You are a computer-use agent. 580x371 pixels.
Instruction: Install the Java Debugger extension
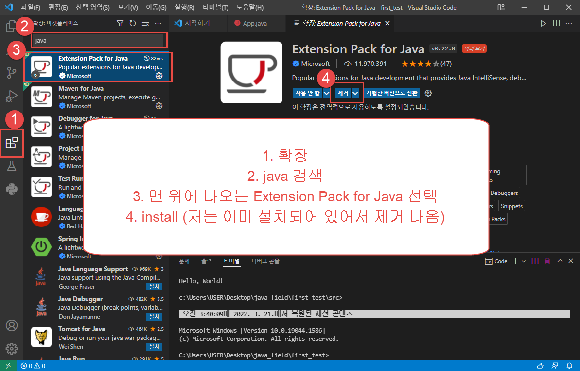click(x=154, y=317)
